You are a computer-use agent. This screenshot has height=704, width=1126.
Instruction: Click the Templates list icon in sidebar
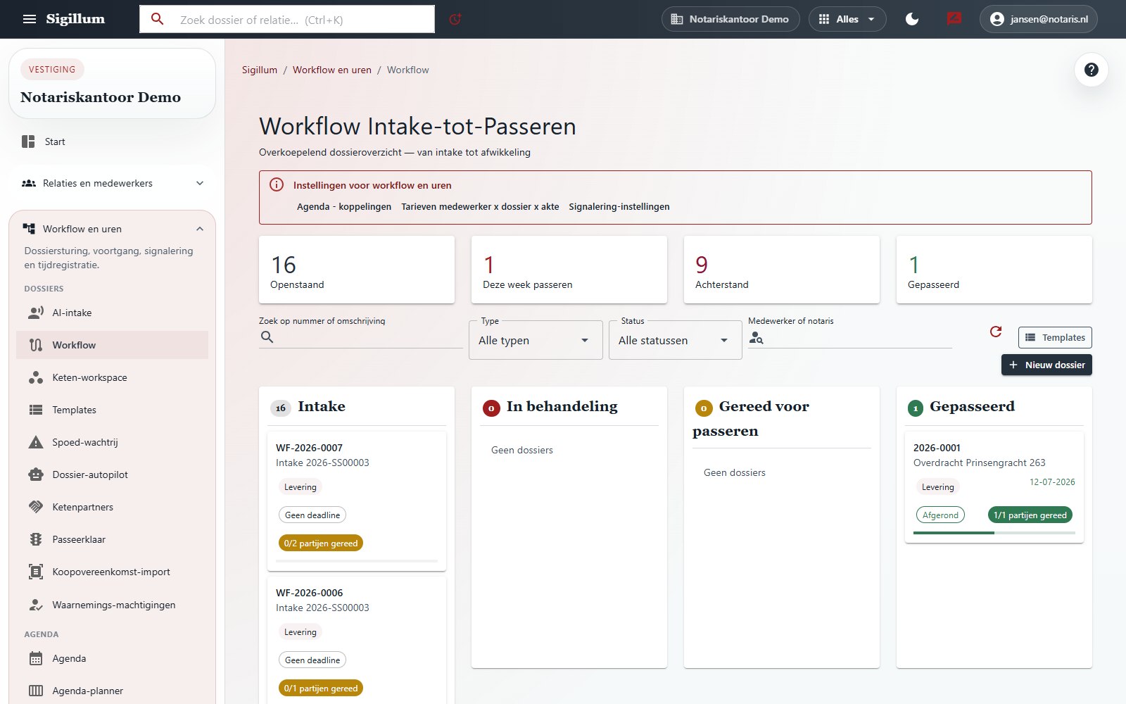point(36,410)
